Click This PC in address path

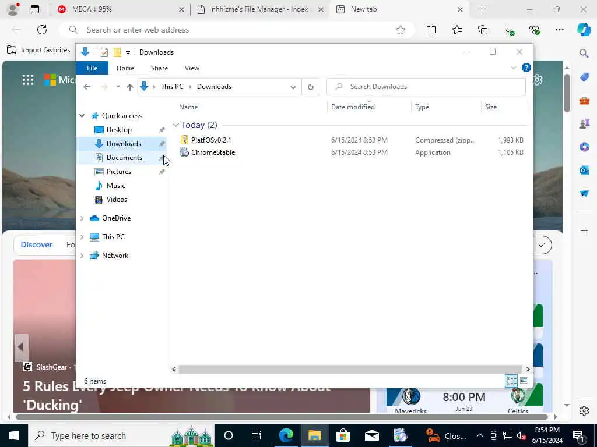pos(172,87)
